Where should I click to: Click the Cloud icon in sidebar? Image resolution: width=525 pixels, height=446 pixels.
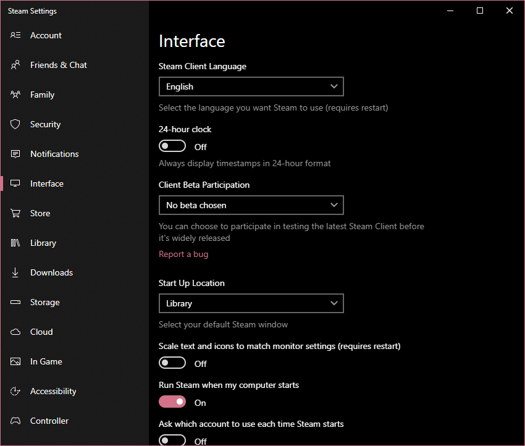click(15, 332)
